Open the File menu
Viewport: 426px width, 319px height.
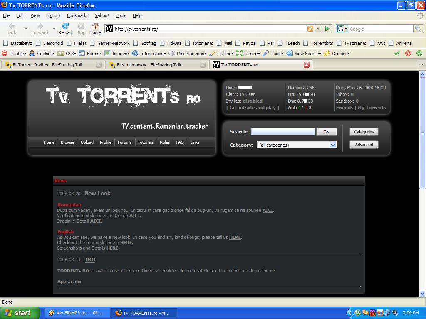[x=6, y=15]
